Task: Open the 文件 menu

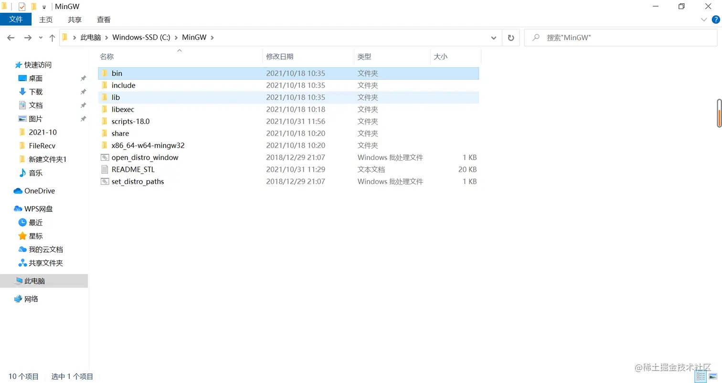Action: [x=16, y=20]
